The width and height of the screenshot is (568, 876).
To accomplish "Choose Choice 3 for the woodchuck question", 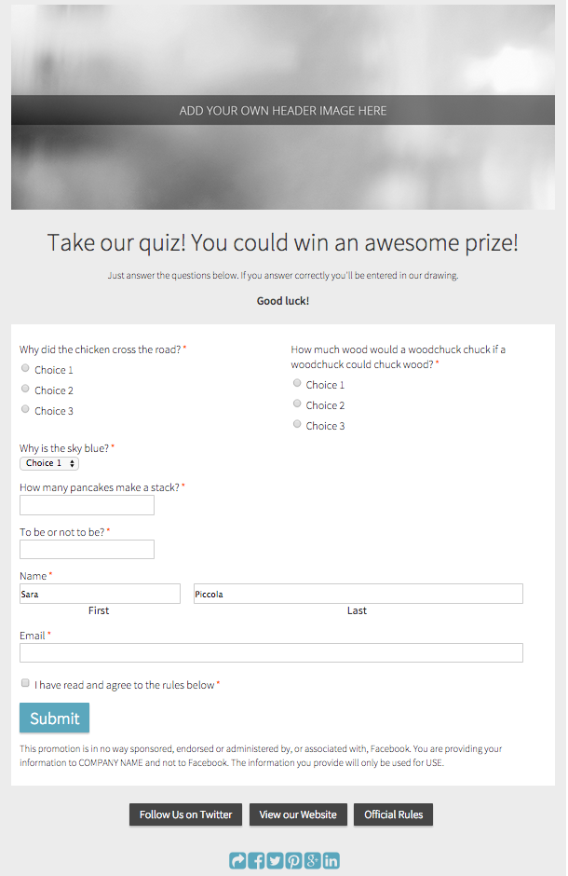I will click(296, 424).
